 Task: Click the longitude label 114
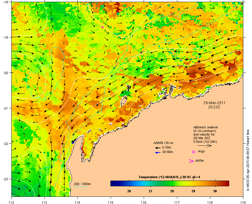[77, 202]
